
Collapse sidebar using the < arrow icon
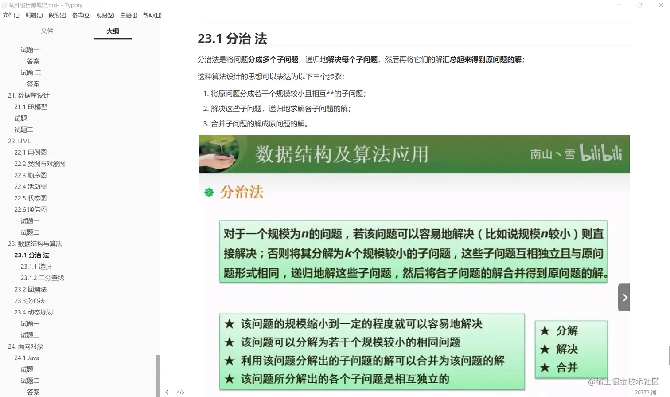point(167,392)
